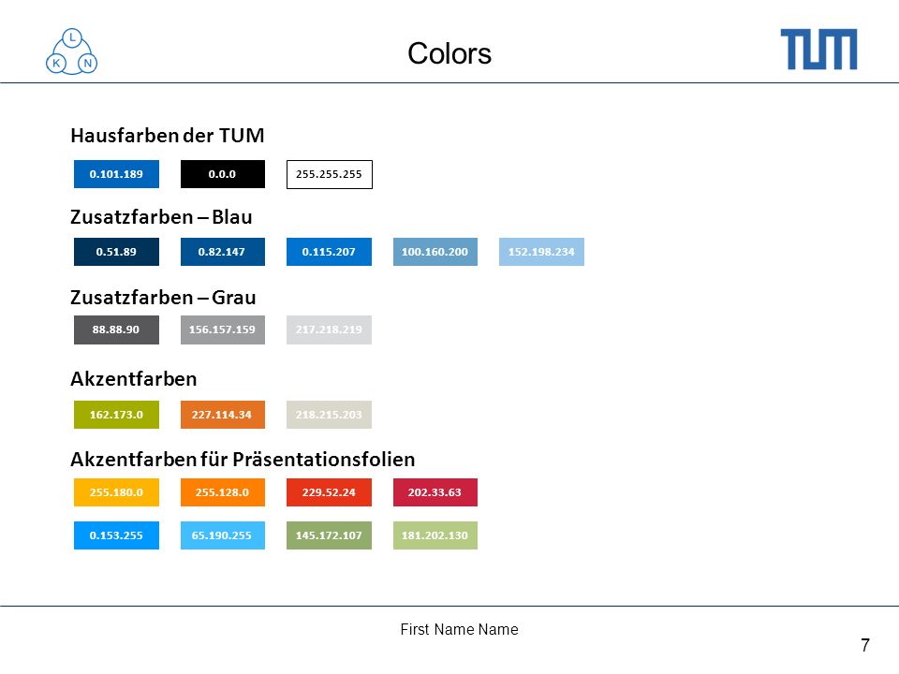Pick the green 162.173.0 swatch
The image size is (899, 674).
116,415
